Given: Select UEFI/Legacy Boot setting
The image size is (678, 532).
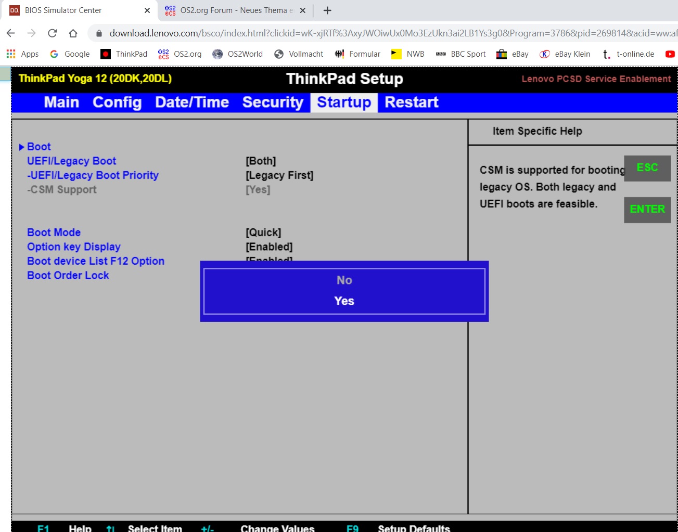Looking at the screenshot, I should 72,161.
